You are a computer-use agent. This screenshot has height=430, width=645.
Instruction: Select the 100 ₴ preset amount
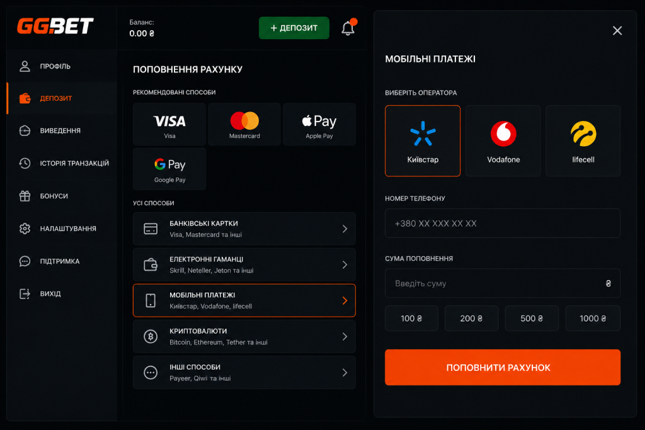coord(411,318)
